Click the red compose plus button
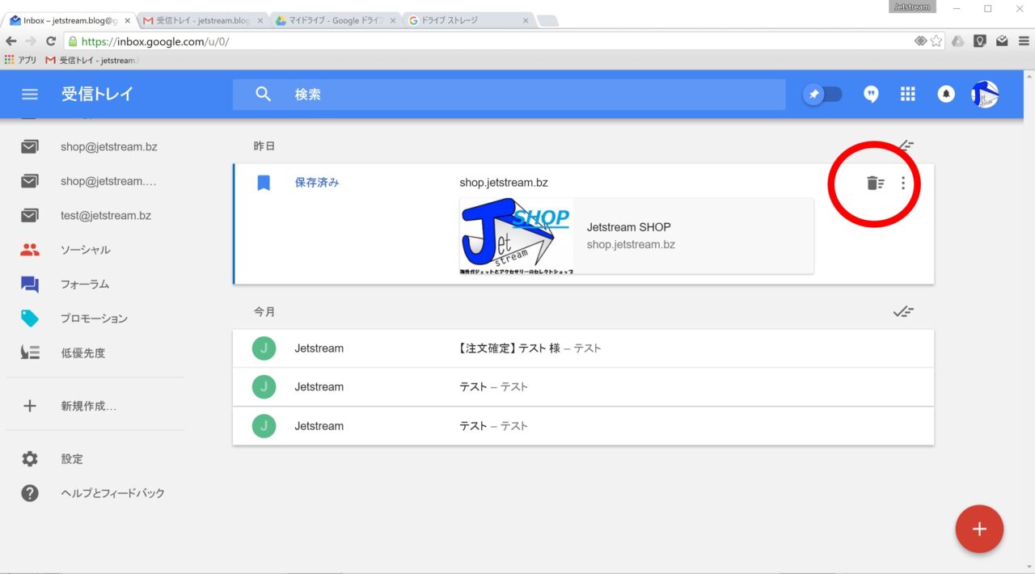Screen dimensions: 1035x574 coord(979,530)
